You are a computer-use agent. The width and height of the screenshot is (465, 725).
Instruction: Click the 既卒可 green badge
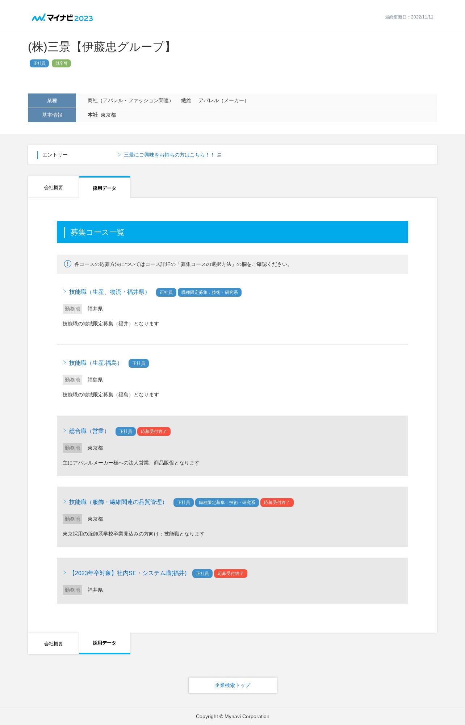(x=61, y=63)
